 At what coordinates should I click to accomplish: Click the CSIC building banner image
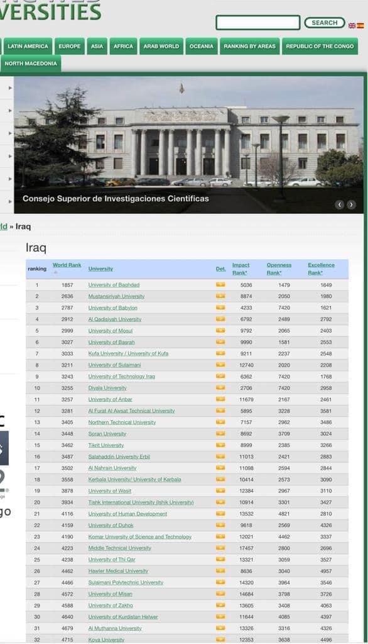coord(189,145)
